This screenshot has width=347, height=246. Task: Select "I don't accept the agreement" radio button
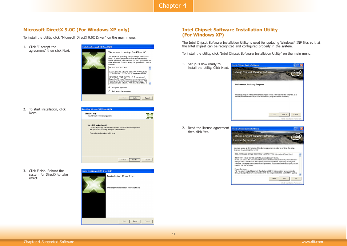(x=109, y=91)
